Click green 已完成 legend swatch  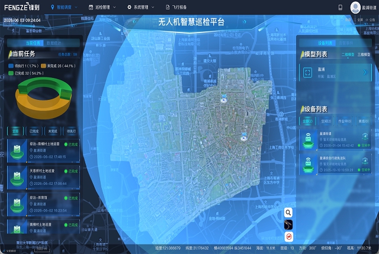(x=11, y=73)
